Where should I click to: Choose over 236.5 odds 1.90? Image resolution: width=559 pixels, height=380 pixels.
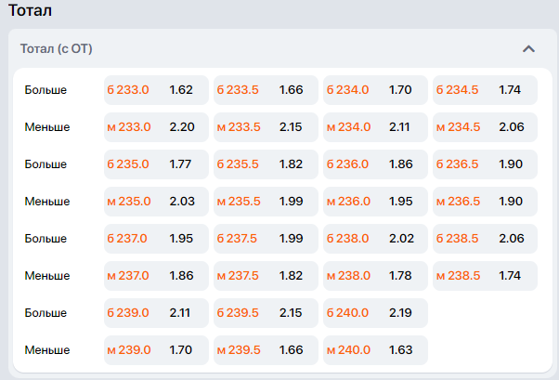pyautogui.click(x=485, y=164)
